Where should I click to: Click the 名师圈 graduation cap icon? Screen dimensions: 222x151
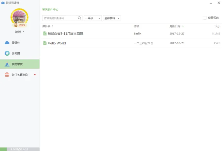point(7,53)
